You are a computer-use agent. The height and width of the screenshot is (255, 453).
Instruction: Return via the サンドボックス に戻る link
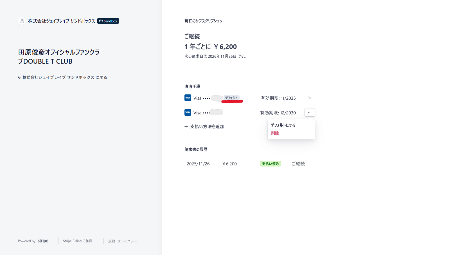[65, 77]
